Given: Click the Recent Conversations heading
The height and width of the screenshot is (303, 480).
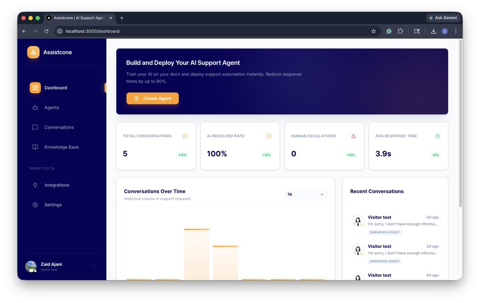Looking at the screenshot, I should pos(377,191).
